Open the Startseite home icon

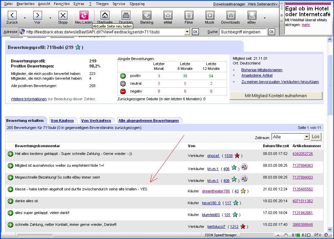[105, 15]
